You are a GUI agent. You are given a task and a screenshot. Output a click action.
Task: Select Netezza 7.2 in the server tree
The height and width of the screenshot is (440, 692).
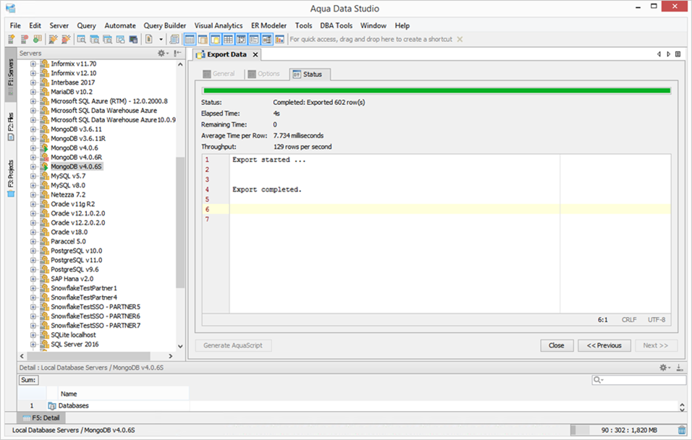point(68,195)
